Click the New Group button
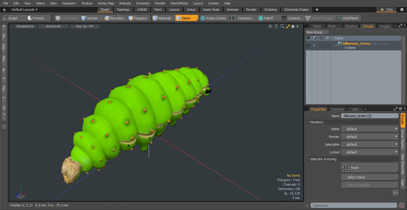Screen dimensions: 407x210 (317, 32)
